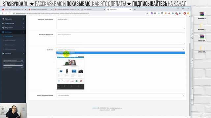Open the Настройки submenu link in sidebar
The image size is (211, 118).
click(x=9, y=36)
